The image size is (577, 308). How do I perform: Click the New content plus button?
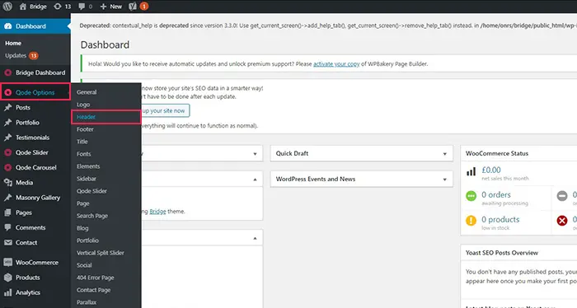pyautogui.click(x=110, y=7)
